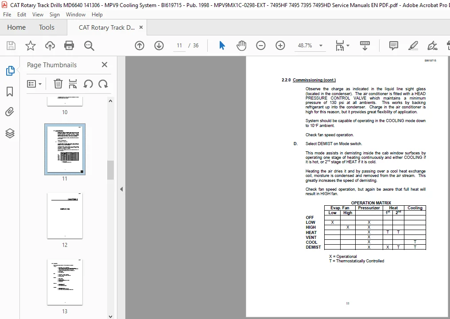Select the CAT Rotary Track document tab
This screenshot has width=450, height=319.
pyautogui.click(x=106, y=27)
